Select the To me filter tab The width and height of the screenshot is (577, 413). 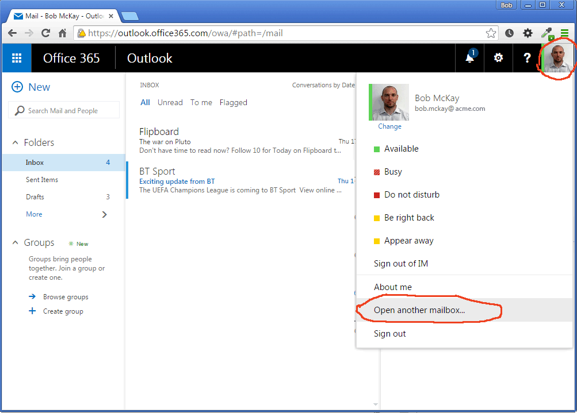coord(201,102)
